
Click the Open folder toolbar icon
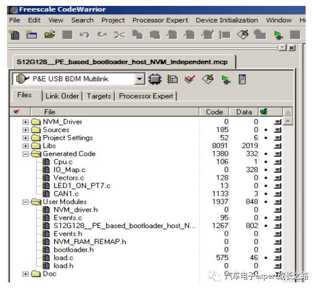50,35
